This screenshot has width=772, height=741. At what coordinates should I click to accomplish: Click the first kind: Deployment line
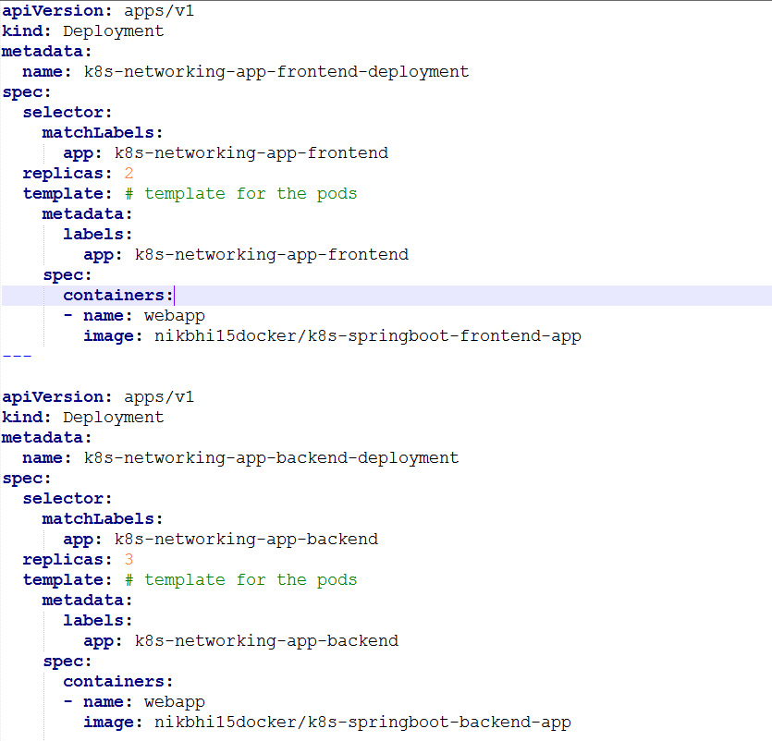click(x=82, y=31)
